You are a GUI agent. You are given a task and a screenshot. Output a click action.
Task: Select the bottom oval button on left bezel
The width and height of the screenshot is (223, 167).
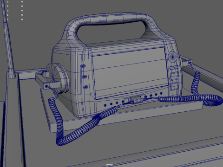pyautogui.click(x=86, y=87)
